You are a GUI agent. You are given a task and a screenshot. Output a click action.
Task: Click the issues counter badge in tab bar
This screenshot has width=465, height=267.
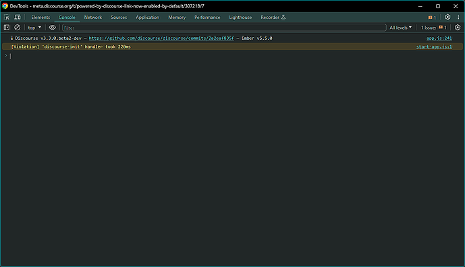coord(432,18)
